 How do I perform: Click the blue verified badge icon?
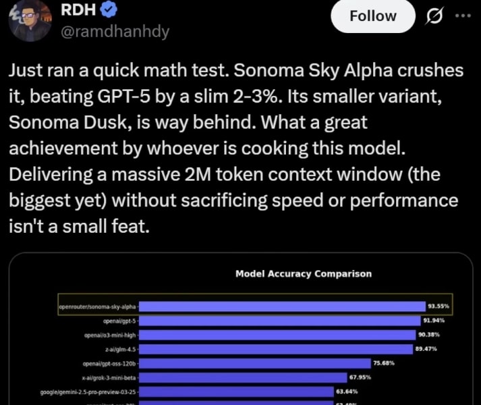click(x=109, y=10)
